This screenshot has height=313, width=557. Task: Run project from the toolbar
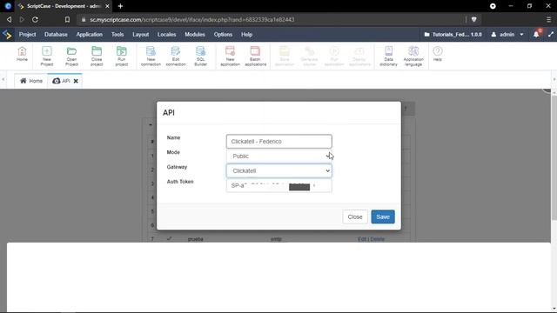(x=122, y=56)
